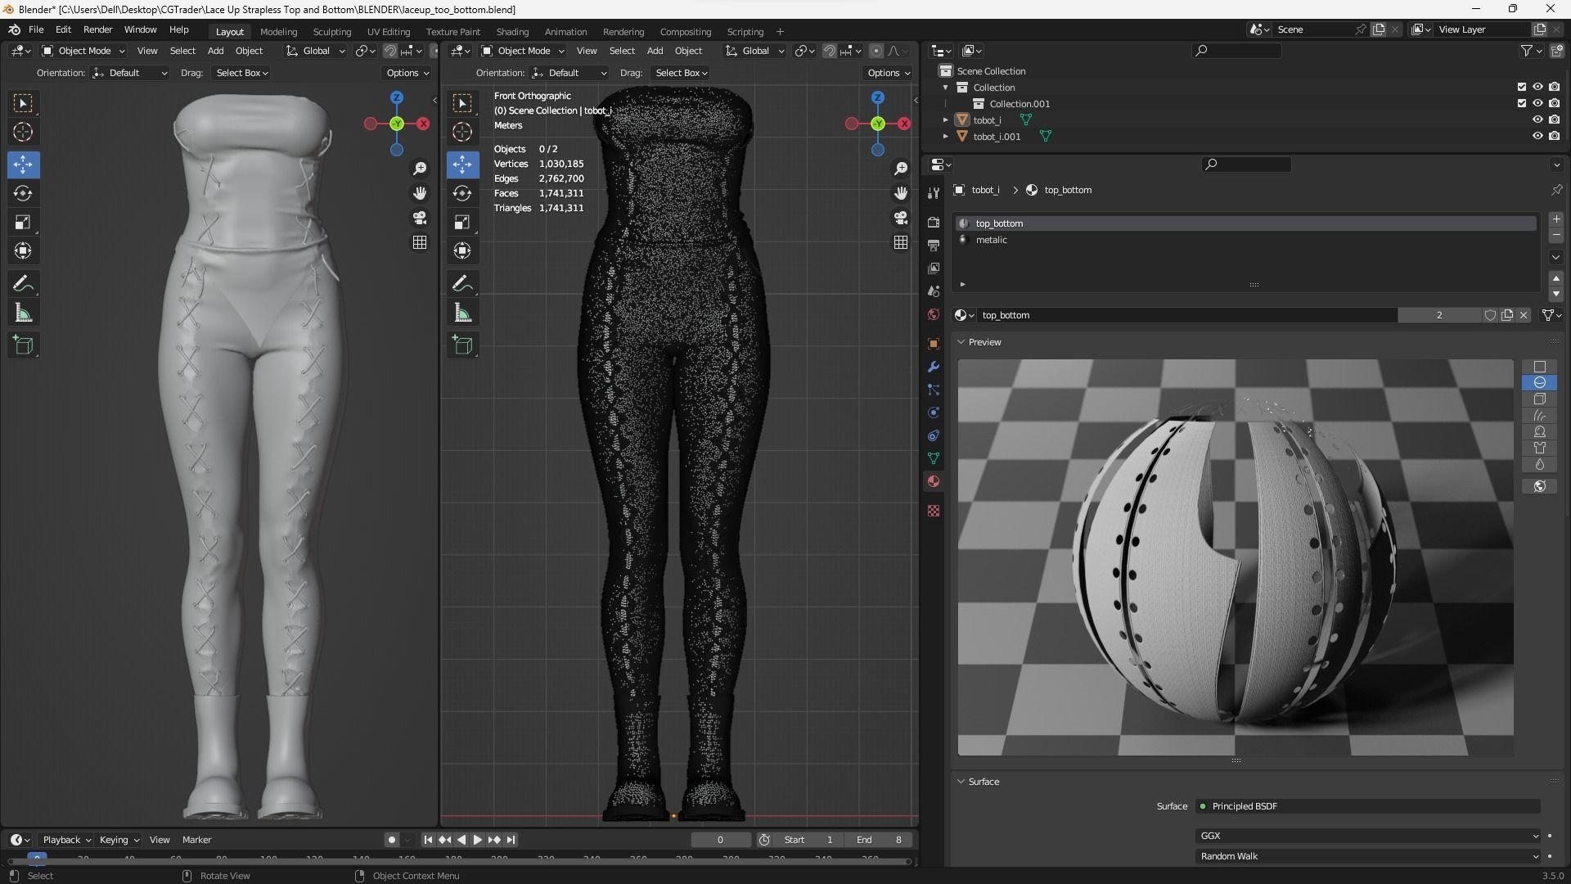Switch to the Shading workspace tab
The height and width of the screenshot is (884, 1571).
click(512, 32)
